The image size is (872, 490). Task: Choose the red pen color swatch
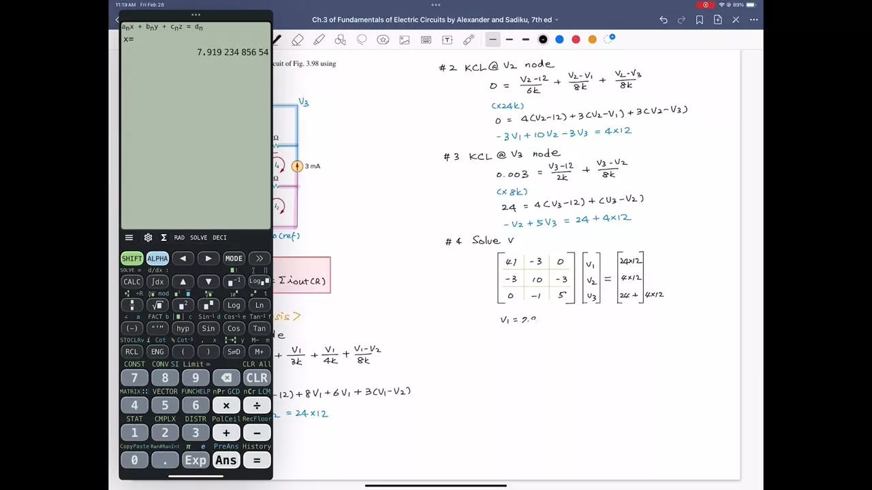[576, 39]
